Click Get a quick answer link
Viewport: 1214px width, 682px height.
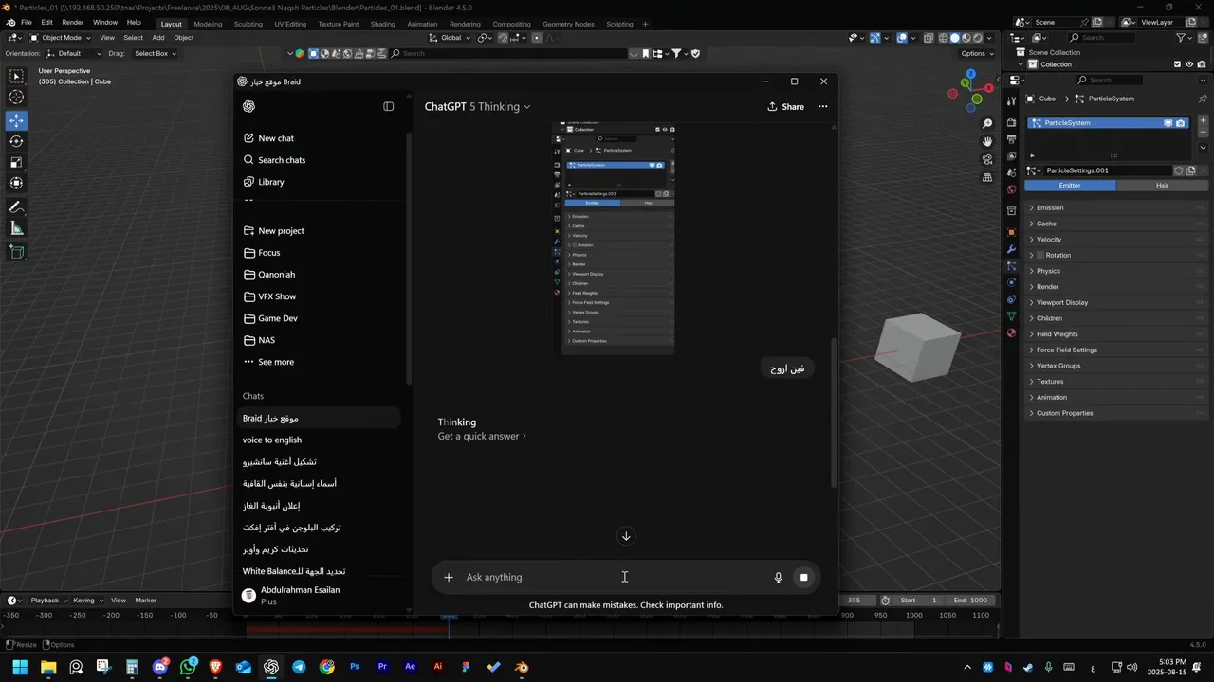pyautogui.click(x=482, y=437)
